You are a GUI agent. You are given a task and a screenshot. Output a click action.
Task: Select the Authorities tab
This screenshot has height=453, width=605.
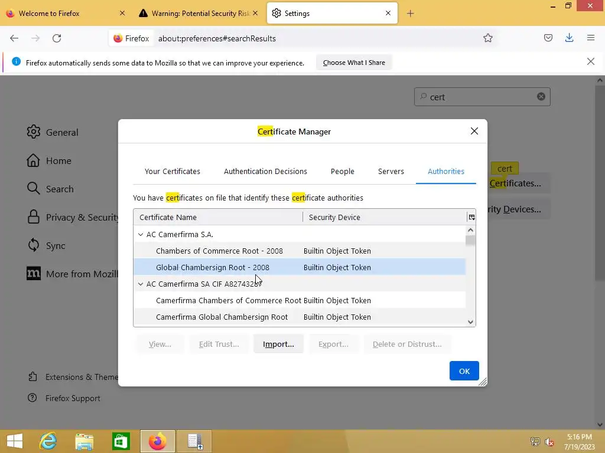pos(446,172)
